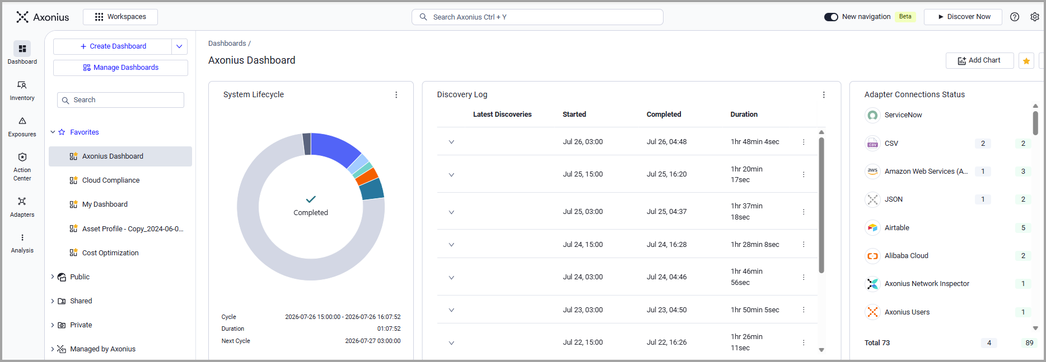1046x362 pixels.
Task: Click the Started column header
Action: point(575,115)
